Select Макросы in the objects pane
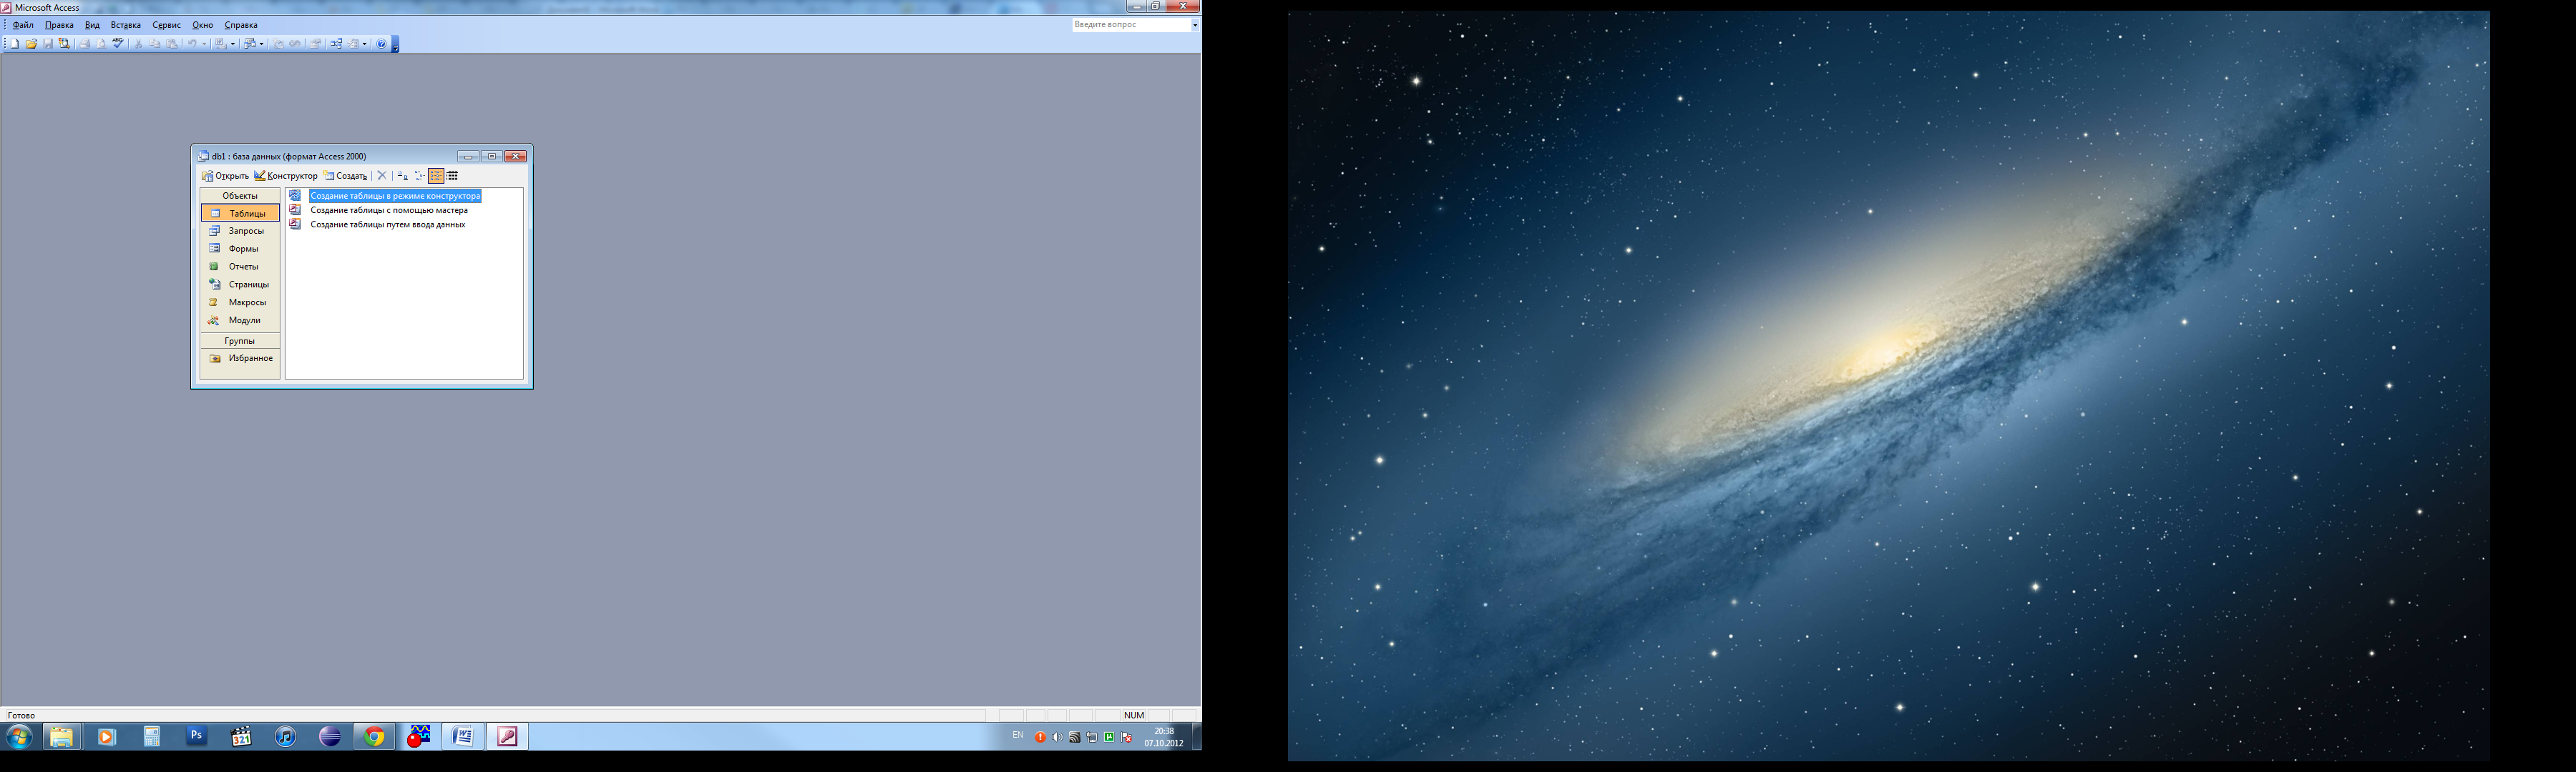This screenshot has width=2576, height=772. coord(240,302)
